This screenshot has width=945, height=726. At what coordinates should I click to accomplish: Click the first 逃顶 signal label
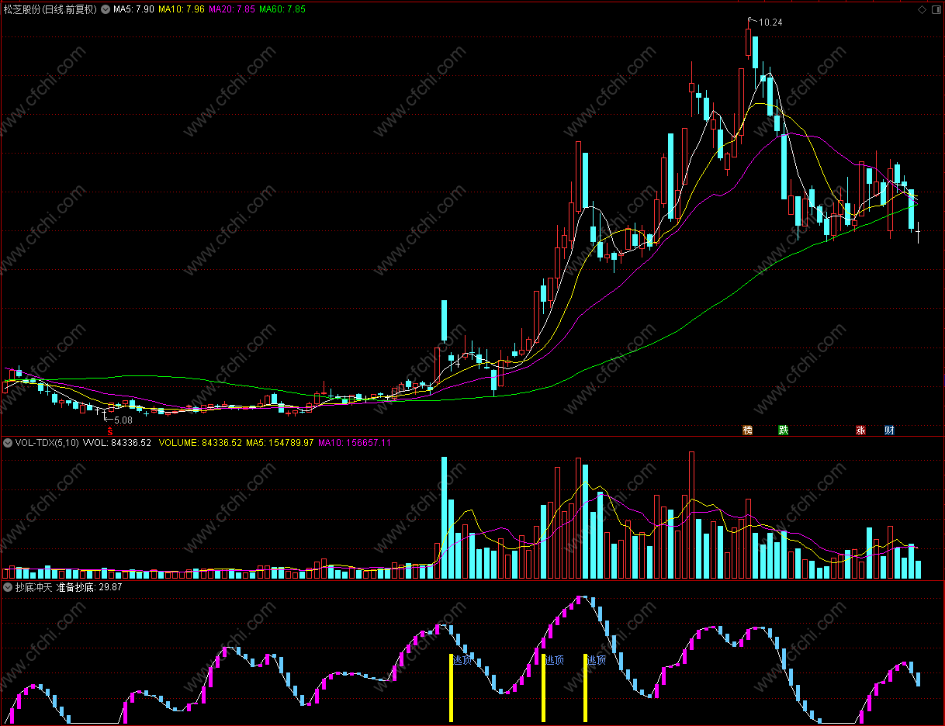click(462, 660)
